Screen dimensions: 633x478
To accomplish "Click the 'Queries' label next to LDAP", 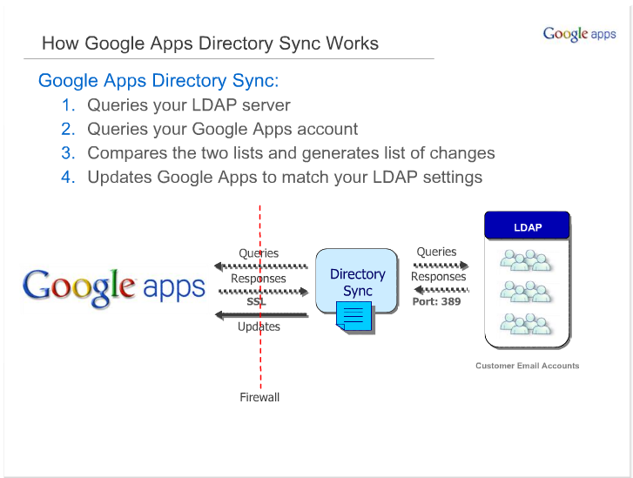I will (x=436, y=252).
